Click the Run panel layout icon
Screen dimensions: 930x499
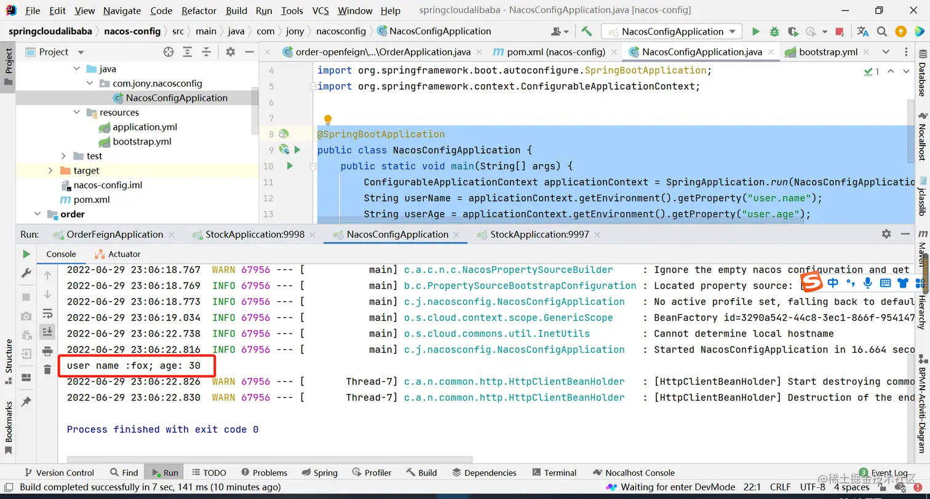pos(26,377)
